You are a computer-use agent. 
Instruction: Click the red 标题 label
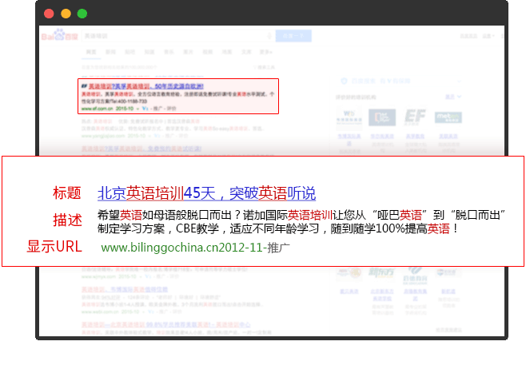coord(67,193)
